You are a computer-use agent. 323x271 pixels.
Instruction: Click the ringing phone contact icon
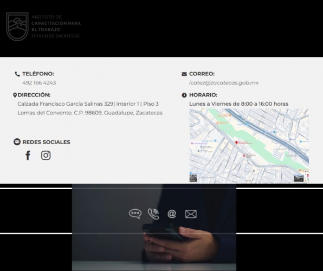click(153, 214)
